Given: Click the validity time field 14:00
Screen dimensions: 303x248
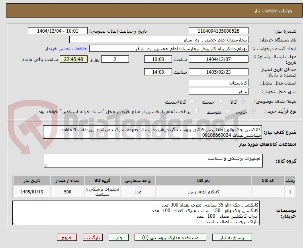Looking at the screenshot, I should (x=158, y=72).
